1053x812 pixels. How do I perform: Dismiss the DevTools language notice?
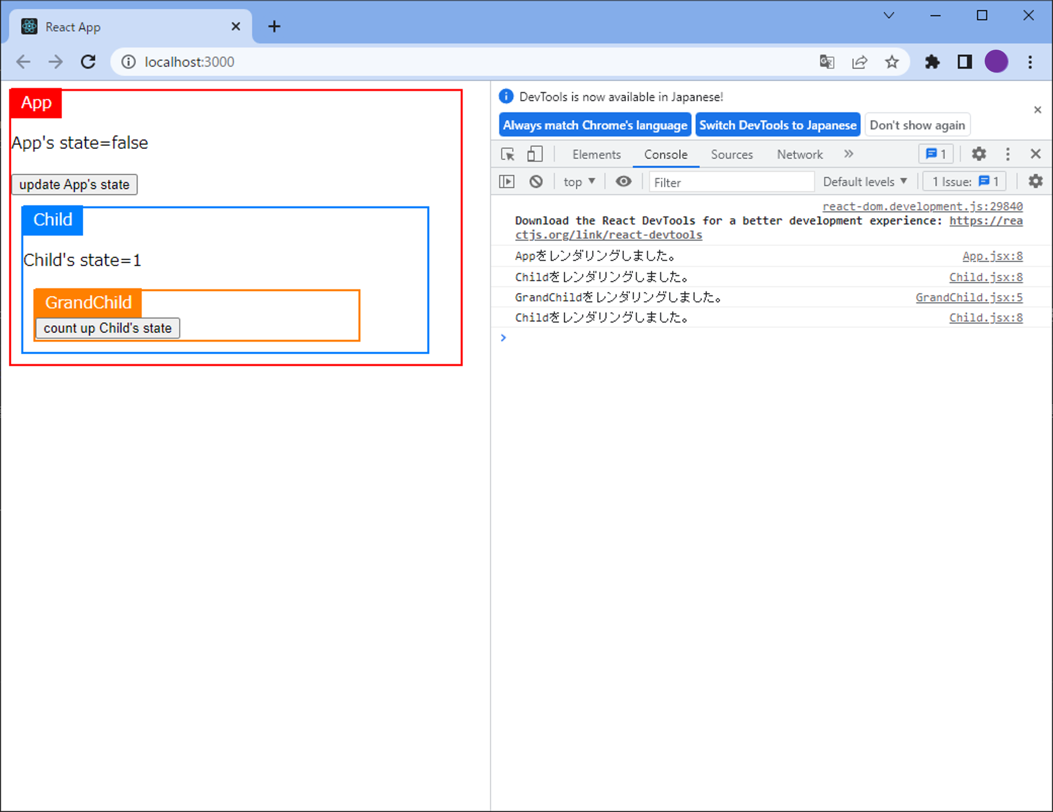click(1037, 110)
